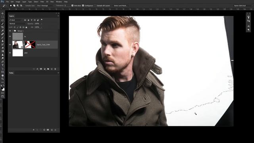254x143 pixels.
Task: Toggle the Contiguous checkbox
Action: click(83, 6)
